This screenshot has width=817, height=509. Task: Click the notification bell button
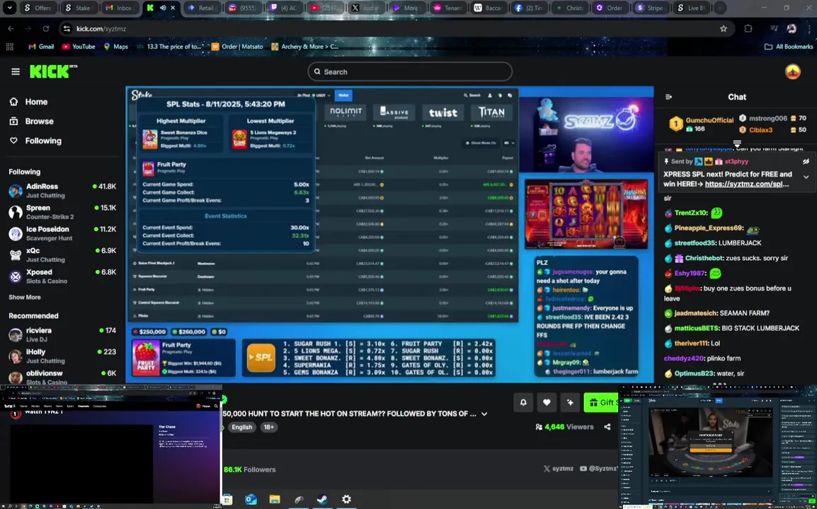pyautogui.click(x=523, y=402)
